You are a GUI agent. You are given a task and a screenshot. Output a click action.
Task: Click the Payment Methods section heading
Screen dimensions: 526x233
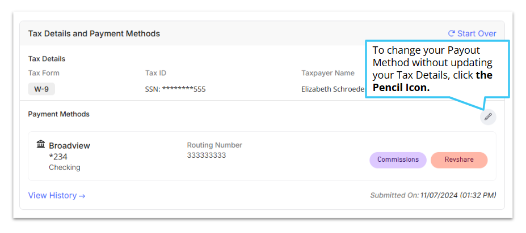[58, 114]
